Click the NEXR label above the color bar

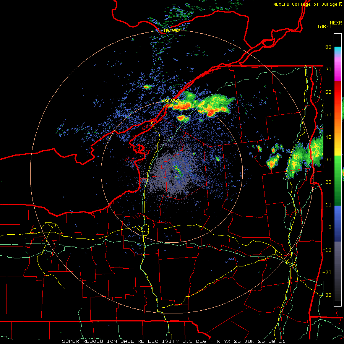tap(336, 23)
